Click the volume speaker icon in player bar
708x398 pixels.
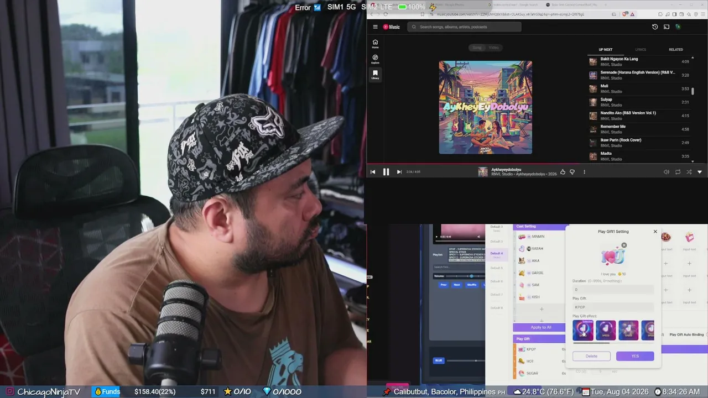667,172
